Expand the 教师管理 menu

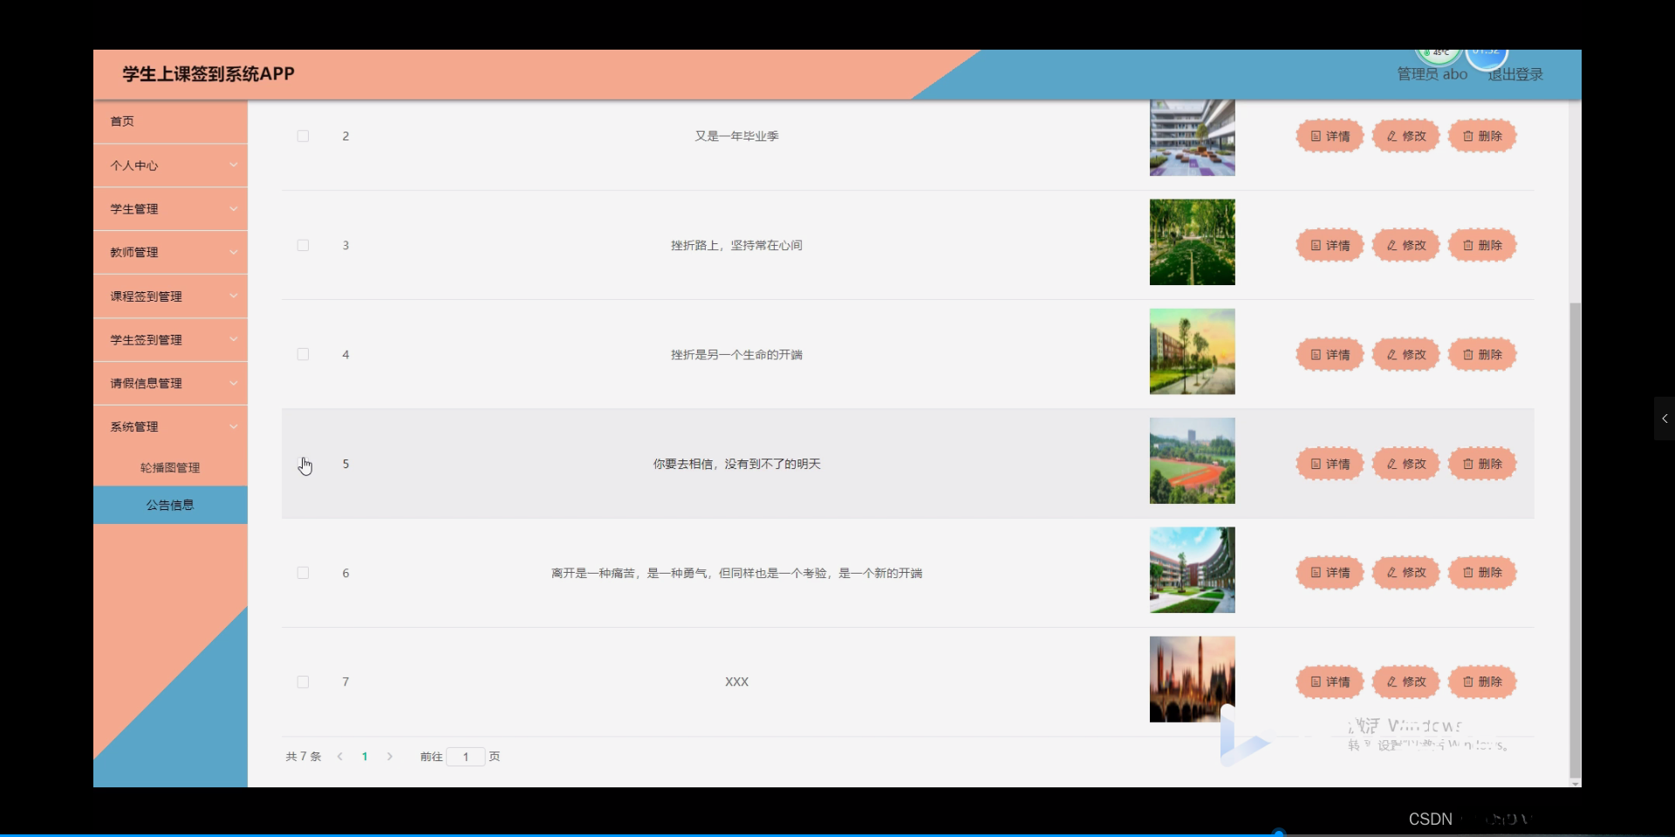169,252
